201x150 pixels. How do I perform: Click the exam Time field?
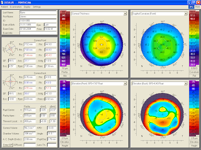(50, 29)
